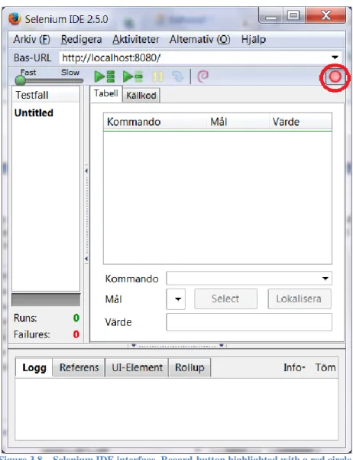Close the Selenium IDE window
Viewport: 353px width, 460px height.
coord(325,15)
